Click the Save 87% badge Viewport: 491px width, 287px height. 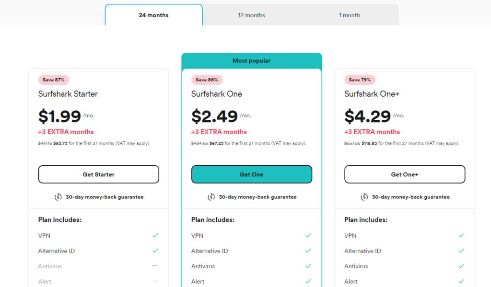(54, 80)
